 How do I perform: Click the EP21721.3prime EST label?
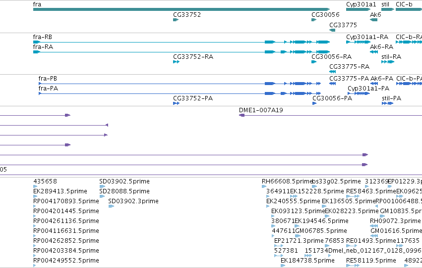[x=299, y=241]
